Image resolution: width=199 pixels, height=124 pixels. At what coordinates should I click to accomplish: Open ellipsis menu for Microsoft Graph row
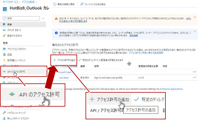pyautogui.click(x=195, y=72)
